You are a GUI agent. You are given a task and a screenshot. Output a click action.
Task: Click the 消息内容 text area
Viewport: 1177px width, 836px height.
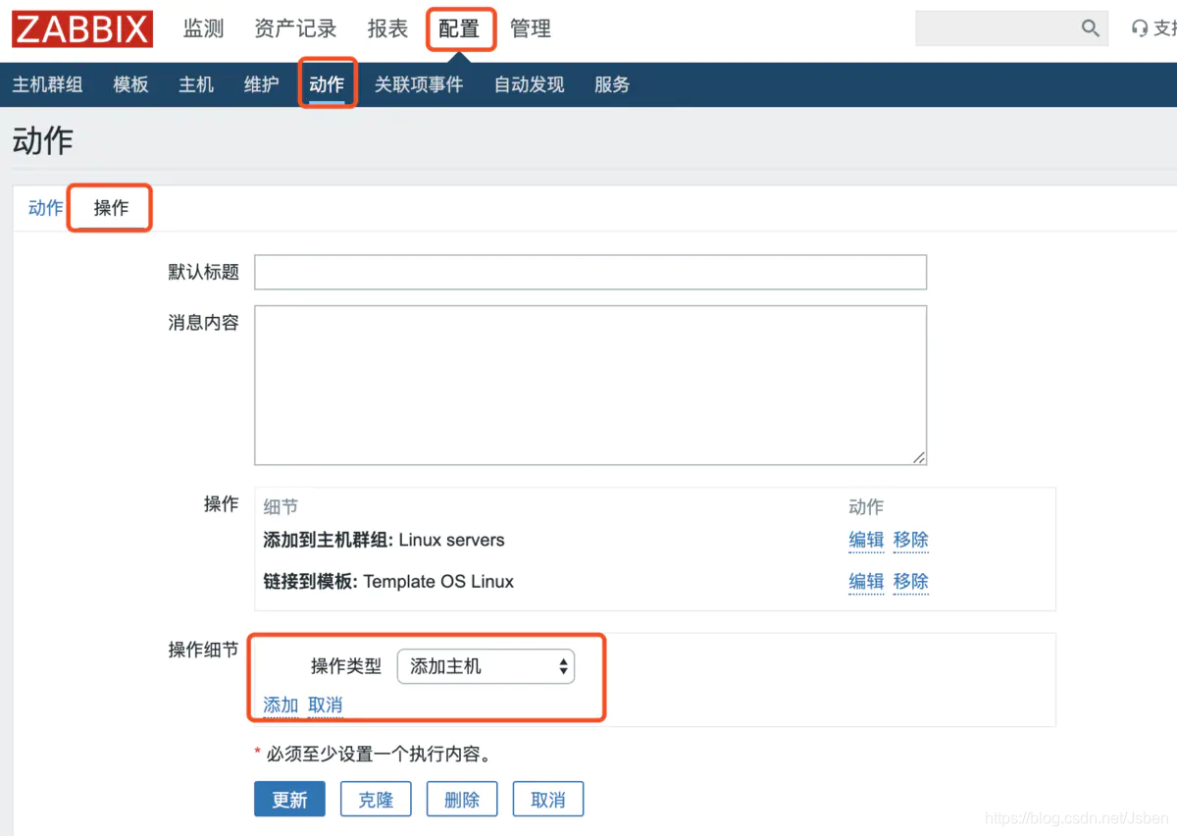click(590, 385)
